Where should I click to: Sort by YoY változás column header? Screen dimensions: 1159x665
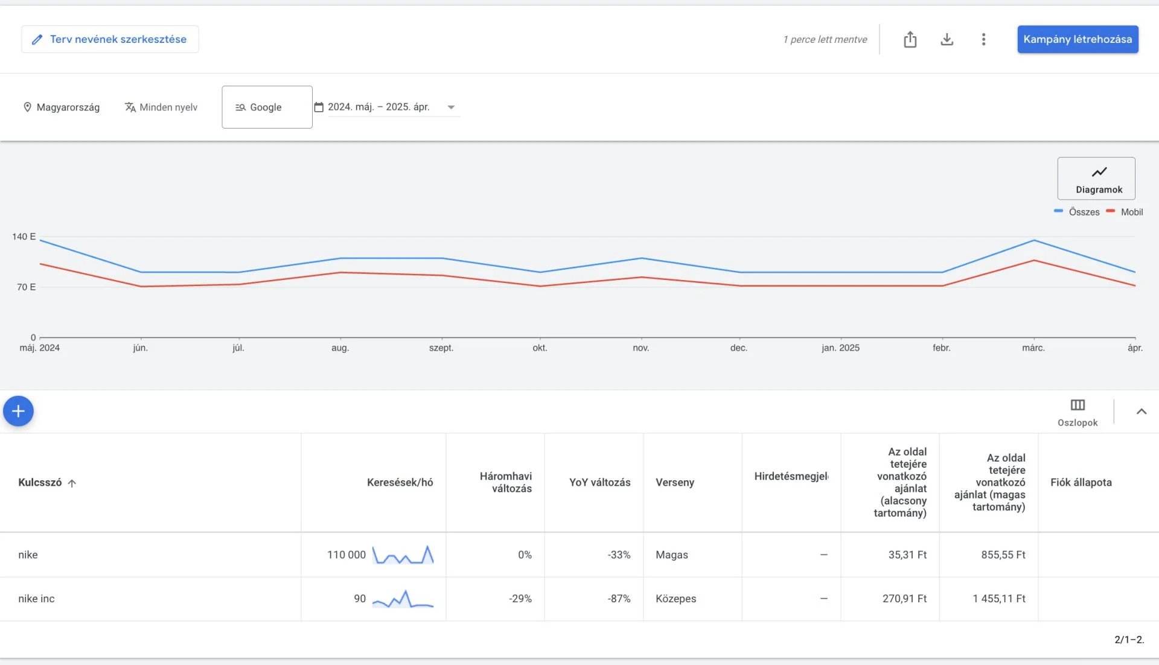599,482
